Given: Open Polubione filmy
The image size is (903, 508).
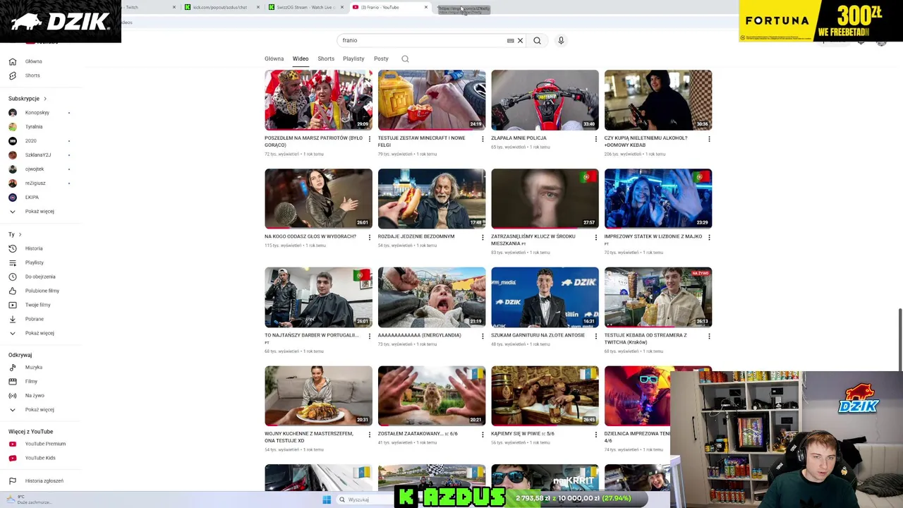Looking at the screenshot, I should click(x=42, y=291).
